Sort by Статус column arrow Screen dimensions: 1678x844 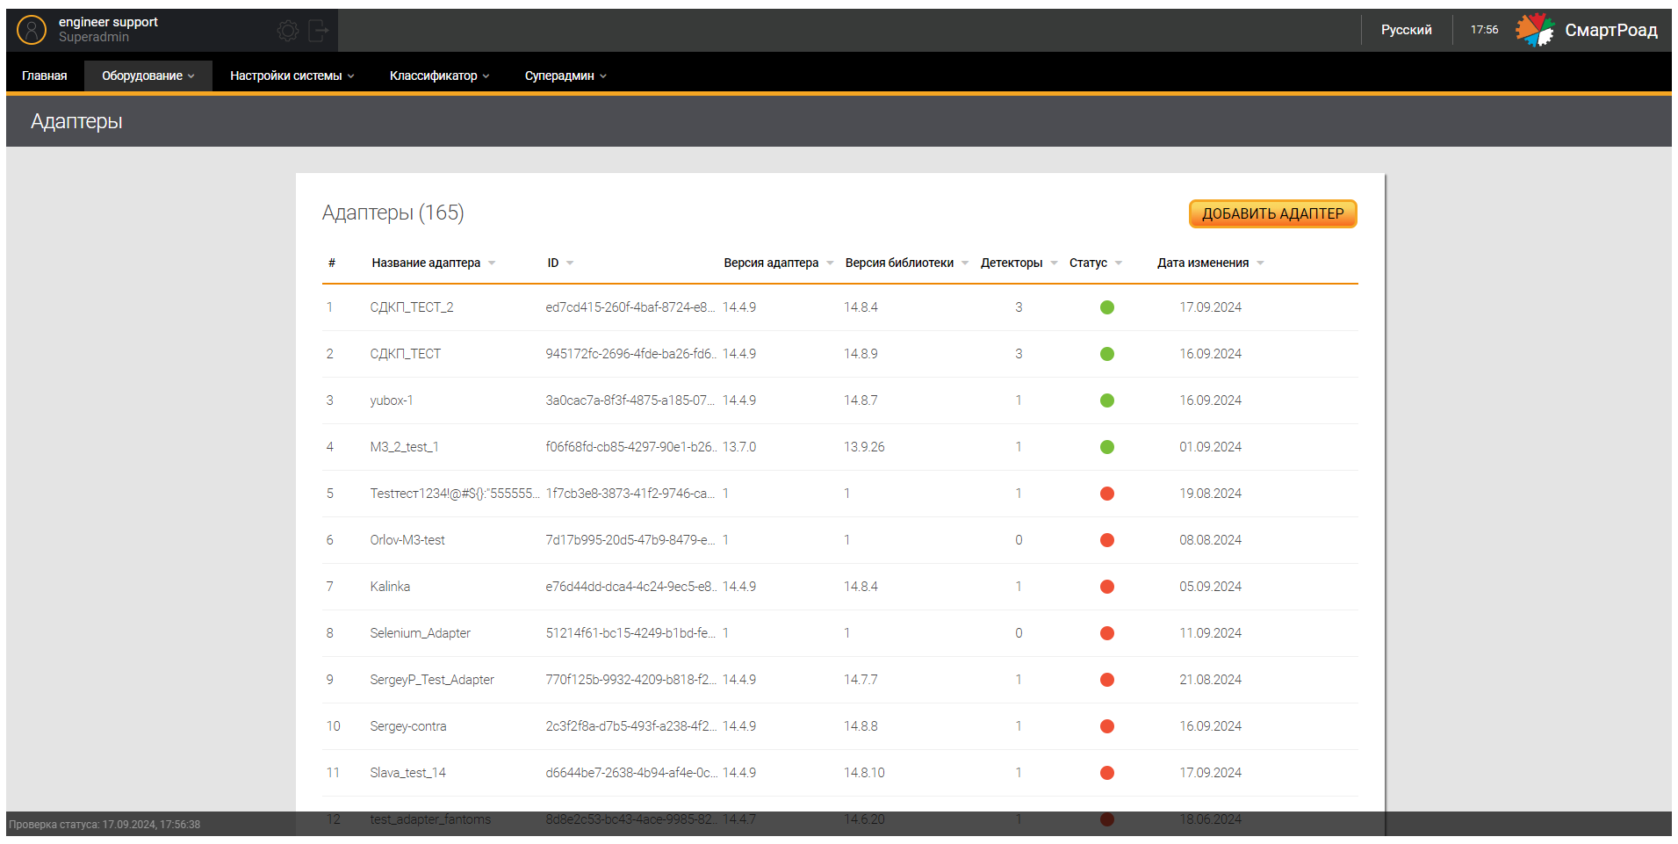[x=1119, y=263]
